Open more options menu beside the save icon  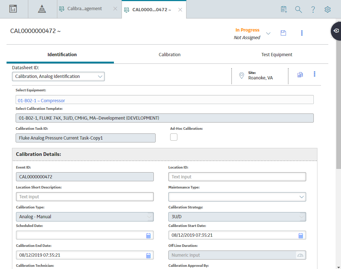[x=301, y=33]
